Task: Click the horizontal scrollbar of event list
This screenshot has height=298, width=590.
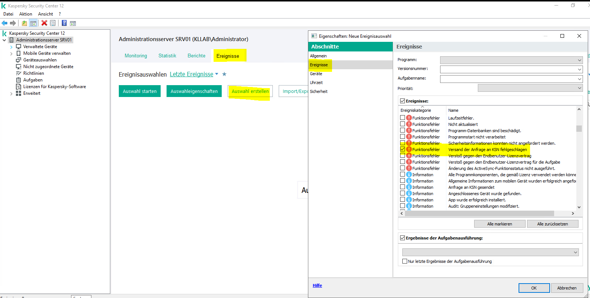Action: click(481, 214)
